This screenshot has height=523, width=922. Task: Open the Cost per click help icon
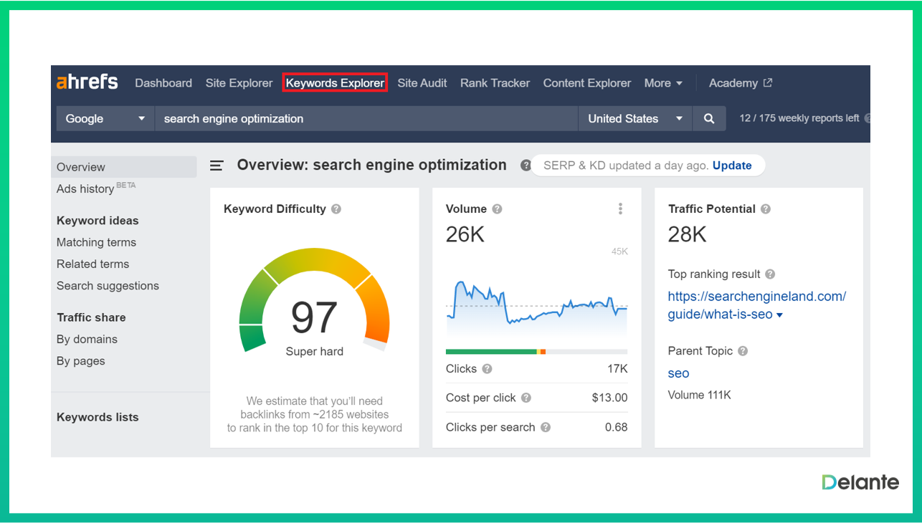click(x=526, y=398)
